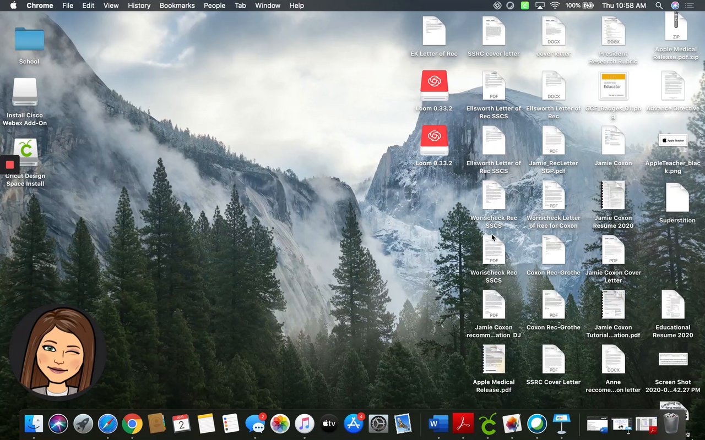Screen dimensions: 705x440
Task: Open the Chrome application menu
Action: 40,5
